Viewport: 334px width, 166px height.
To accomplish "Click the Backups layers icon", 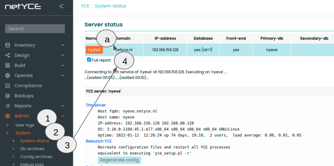I will point(8,96).
